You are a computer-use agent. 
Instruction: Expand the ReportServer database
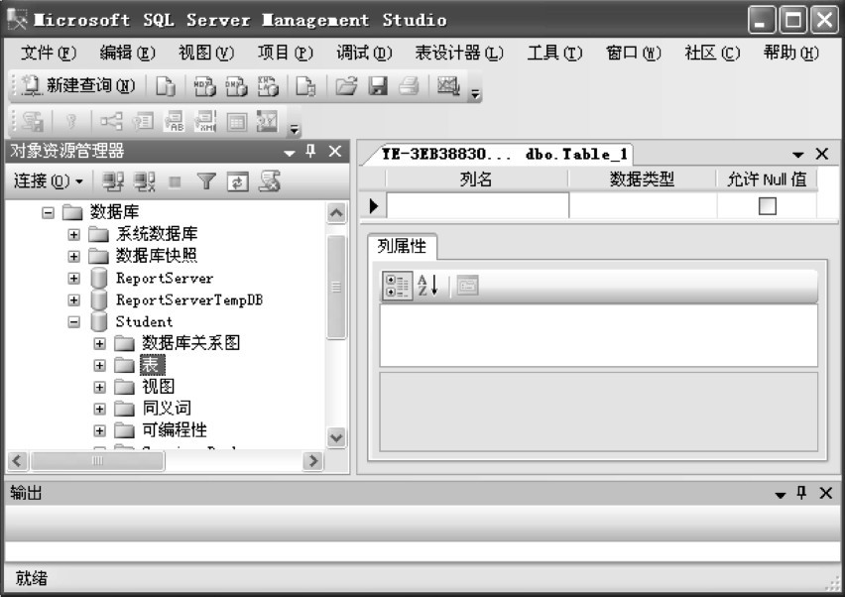[73, 278]
